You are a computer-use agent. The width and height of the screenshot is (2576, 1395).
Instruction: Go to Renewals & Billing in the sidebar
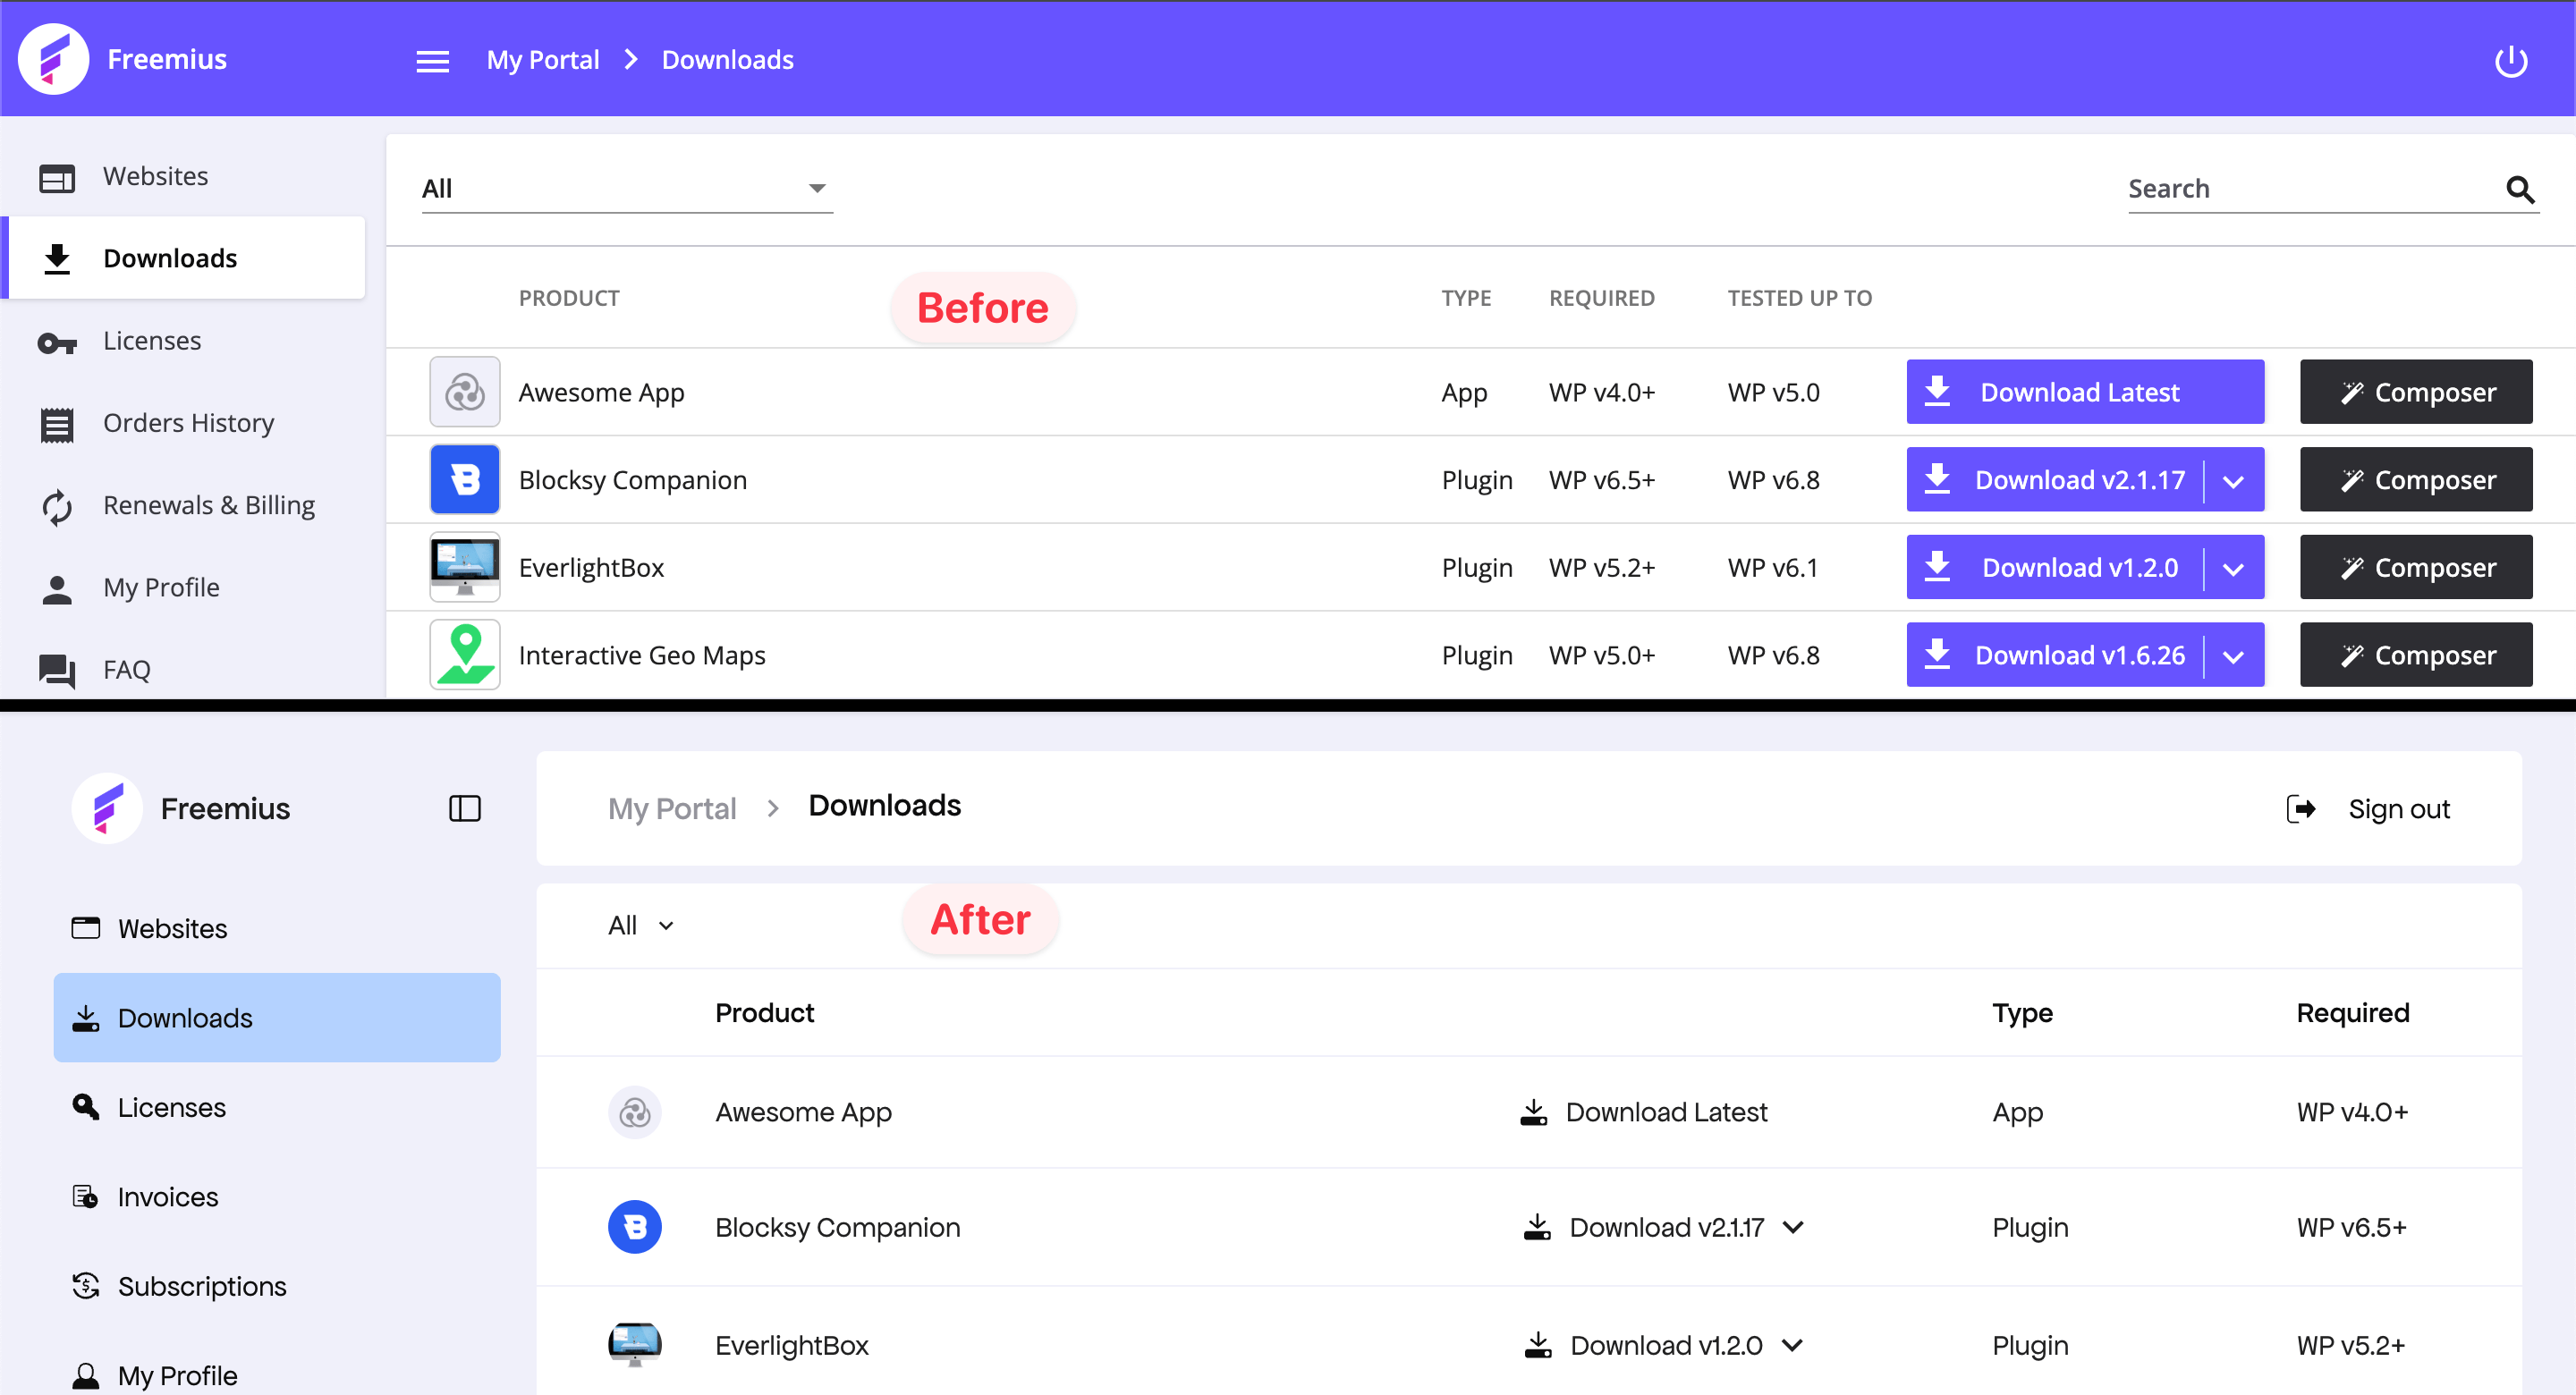tap(208, 505)
